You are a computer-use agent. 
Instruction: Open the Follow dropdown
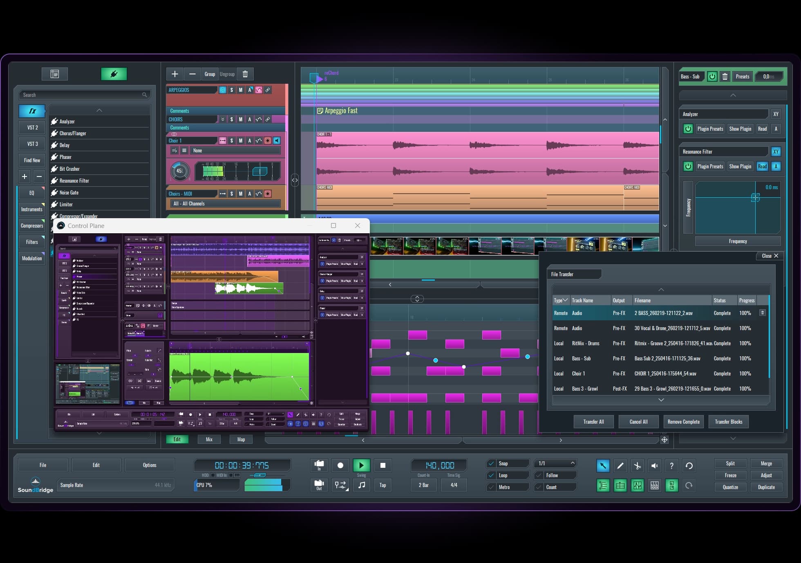point(555,475)
